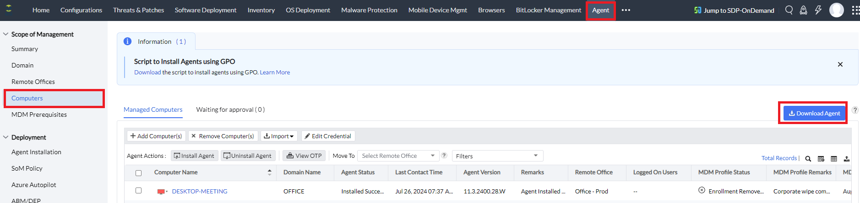This screenshot has height=203, width=860.
Task: Open global search magnifier in top bar
Action: click(x=789, y=10)
